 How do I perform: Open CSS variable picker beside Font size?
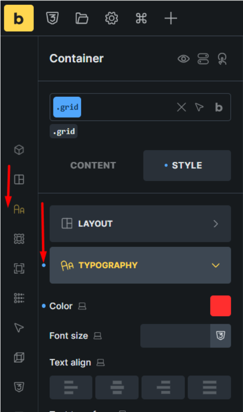220,336
